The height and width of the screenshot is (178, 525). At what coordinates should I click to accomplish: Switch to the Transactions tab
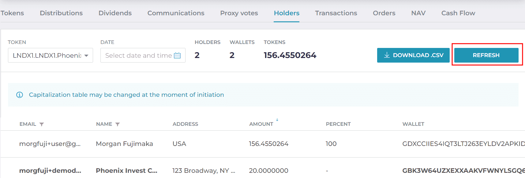tap(336, 13)
